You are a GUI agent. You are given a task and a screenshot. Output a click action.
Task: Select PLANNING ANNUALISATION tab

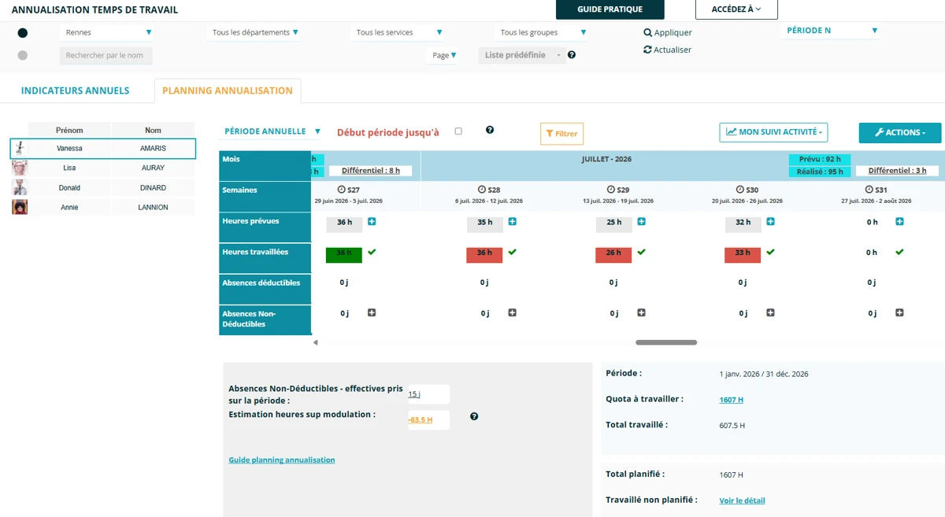(228, 90)
